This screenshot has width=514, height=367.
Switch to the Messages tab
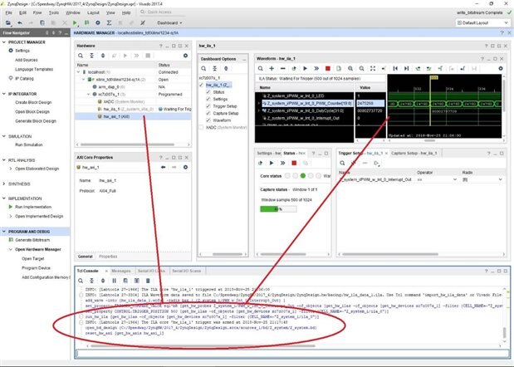[121, 270]
